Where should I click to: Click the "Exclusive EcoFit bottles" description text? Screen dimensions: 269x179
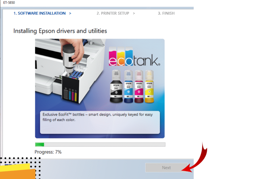click(97, 117)
